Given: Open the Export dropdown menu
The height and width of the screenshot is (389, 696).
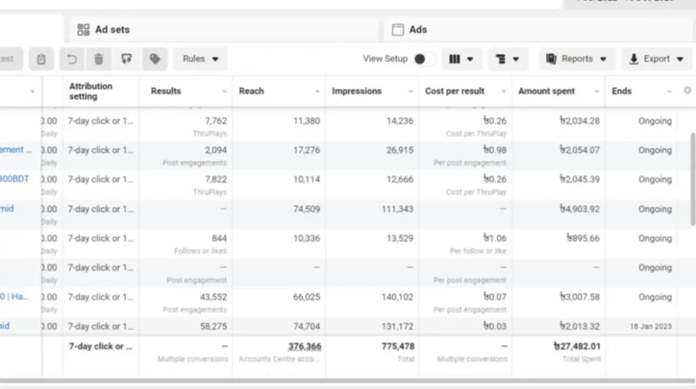Looking at the screenshot, I should (x=656, y=59).
